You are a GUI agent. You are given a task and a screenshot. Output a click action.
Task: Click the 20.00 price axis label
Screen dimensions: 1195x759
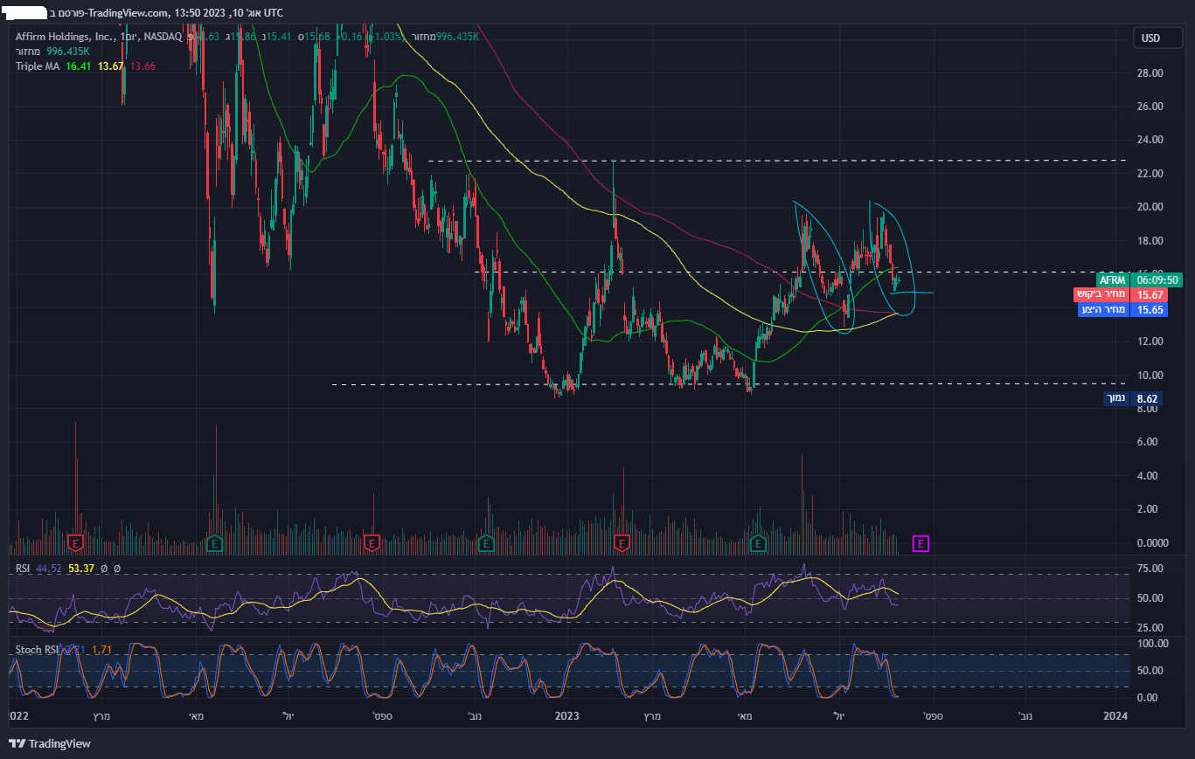point(1150,207)
